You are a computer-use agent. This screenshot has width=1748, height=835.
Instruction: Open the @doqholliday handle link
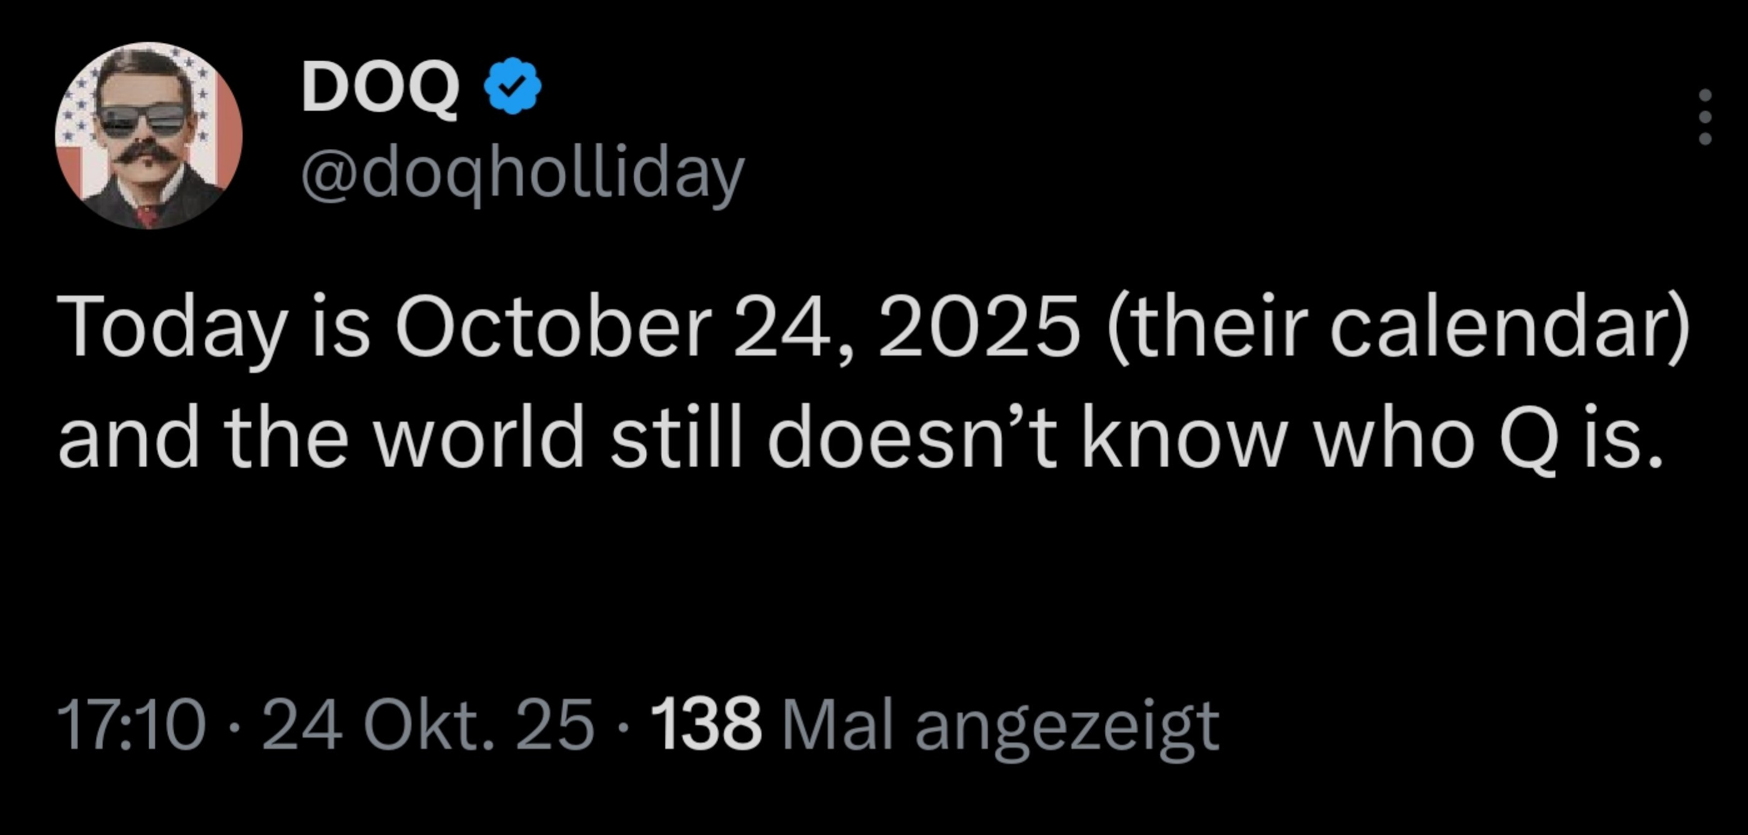click(523, 173)
